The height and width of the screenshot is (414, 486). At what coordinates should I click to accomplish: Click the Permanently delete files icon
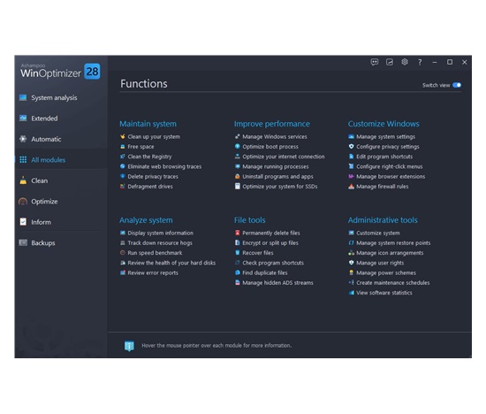point(238,233)
